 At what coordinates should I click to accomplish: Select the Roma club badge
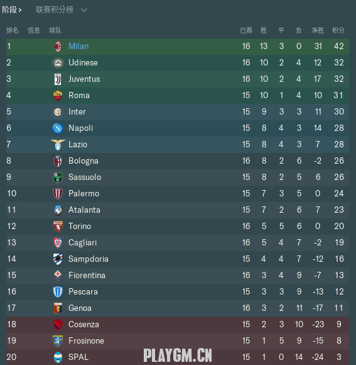(x=58, y=96)
